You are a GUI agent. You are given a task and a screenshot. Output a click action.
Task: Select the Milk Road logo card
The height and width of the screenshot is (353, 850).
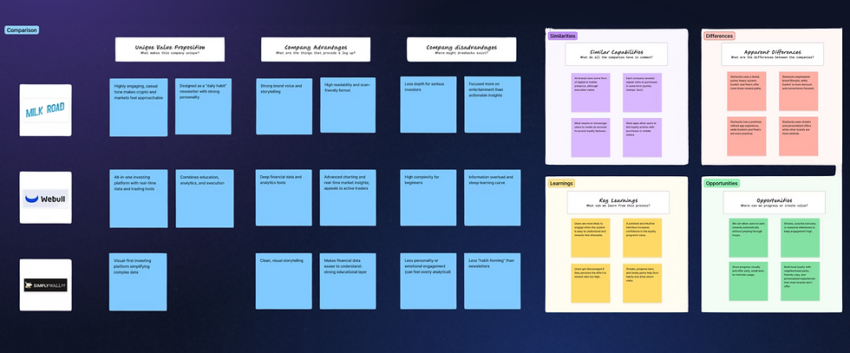[x=45, y=110]
